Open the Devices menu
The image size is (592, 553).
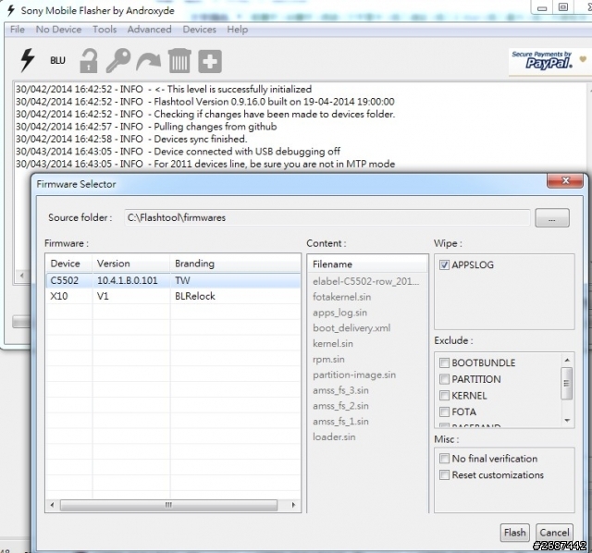[x=199, y=30]
